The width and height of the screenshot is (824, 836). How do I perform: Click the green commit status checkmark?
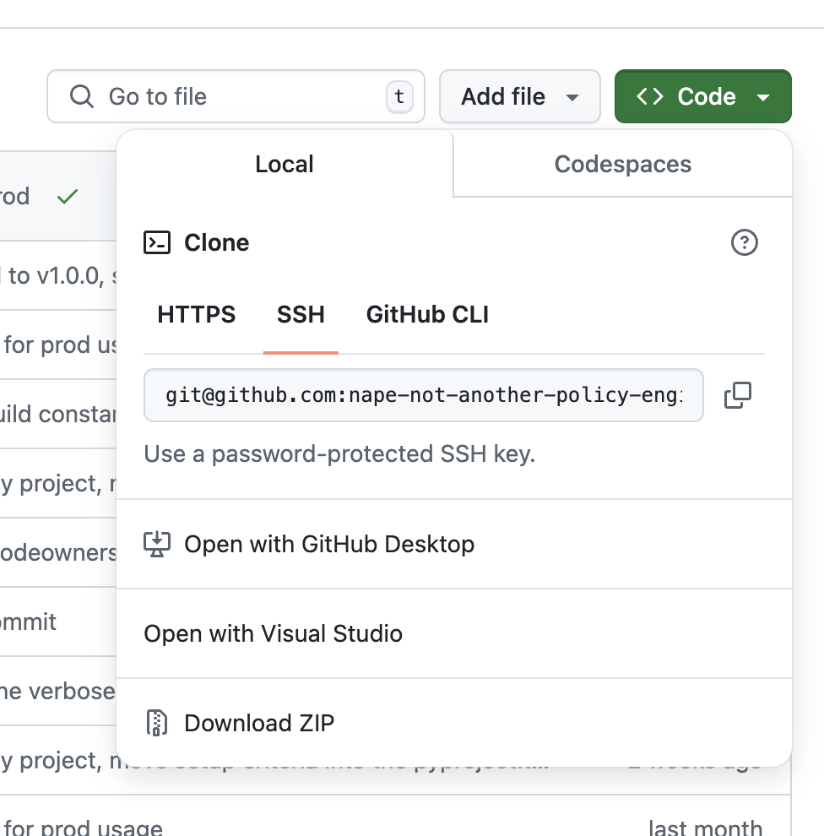click(x=68, y=196)
